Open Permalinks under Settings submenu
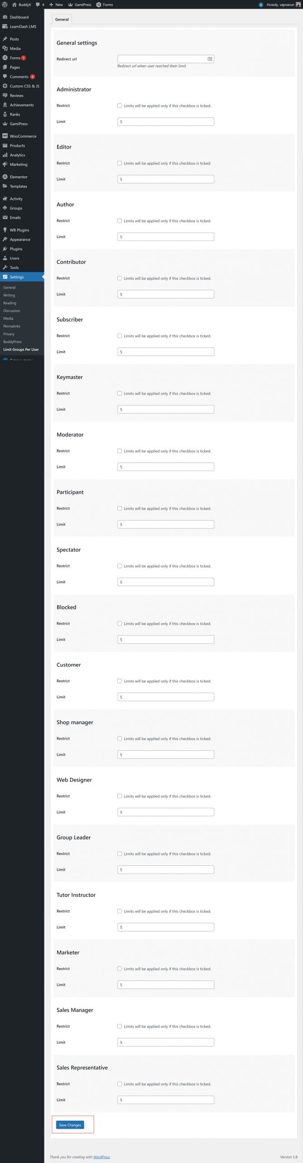 12,326
